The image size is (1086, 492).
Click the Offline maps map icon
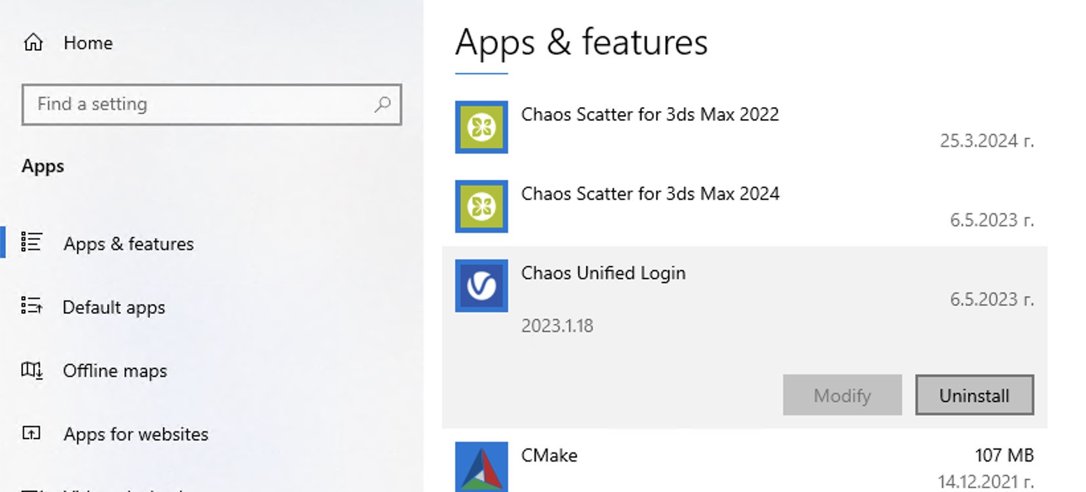(32, 370)
